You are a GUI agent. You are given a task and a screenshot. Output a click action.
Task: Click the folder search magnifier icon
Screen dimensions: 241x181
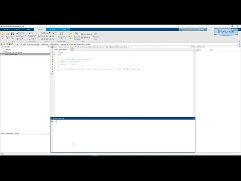tap(239, 44)
